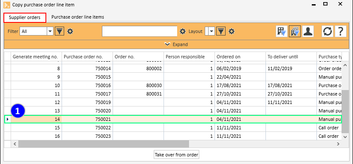This screenshot has height=164, width=353.
Task: Switch to Purchase order line items tab
Action: coord(78,17)
